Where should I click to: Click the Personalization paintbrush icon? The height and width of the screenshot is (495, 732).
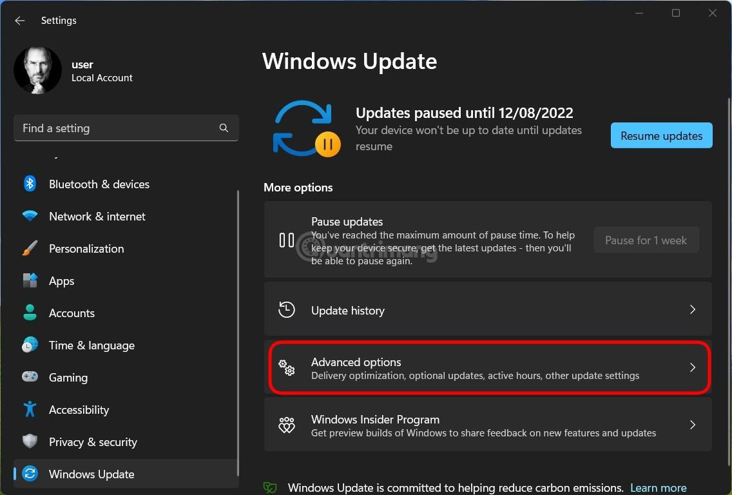point(30,248)
